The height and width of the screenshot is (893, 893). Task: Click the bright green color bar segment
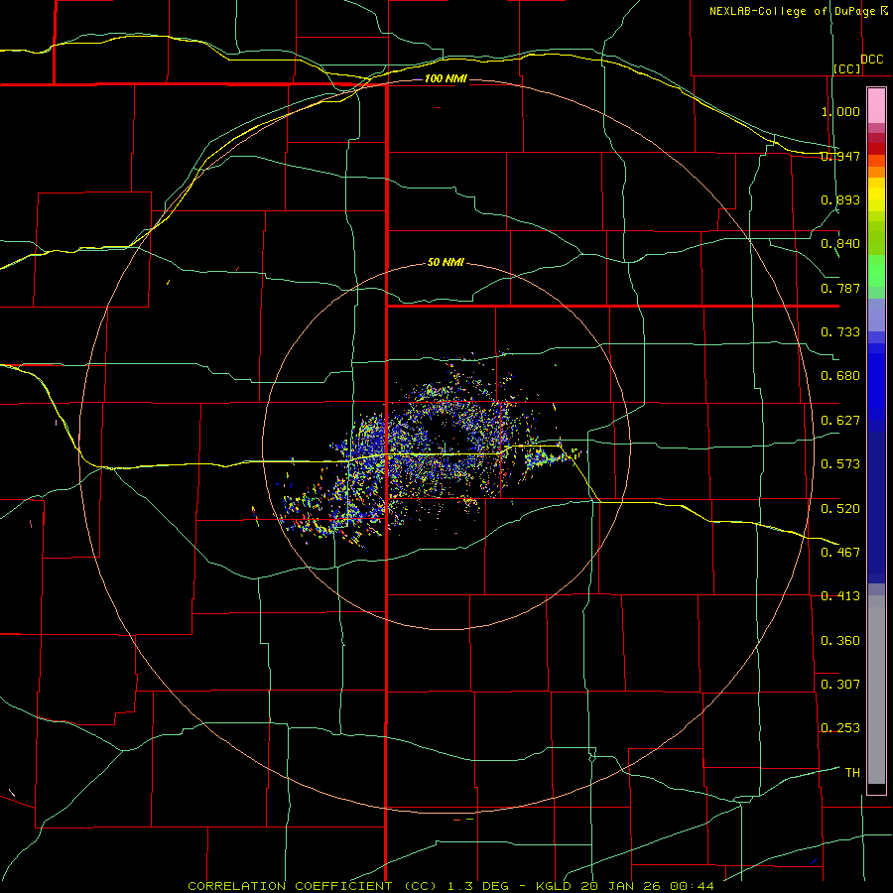876,271
